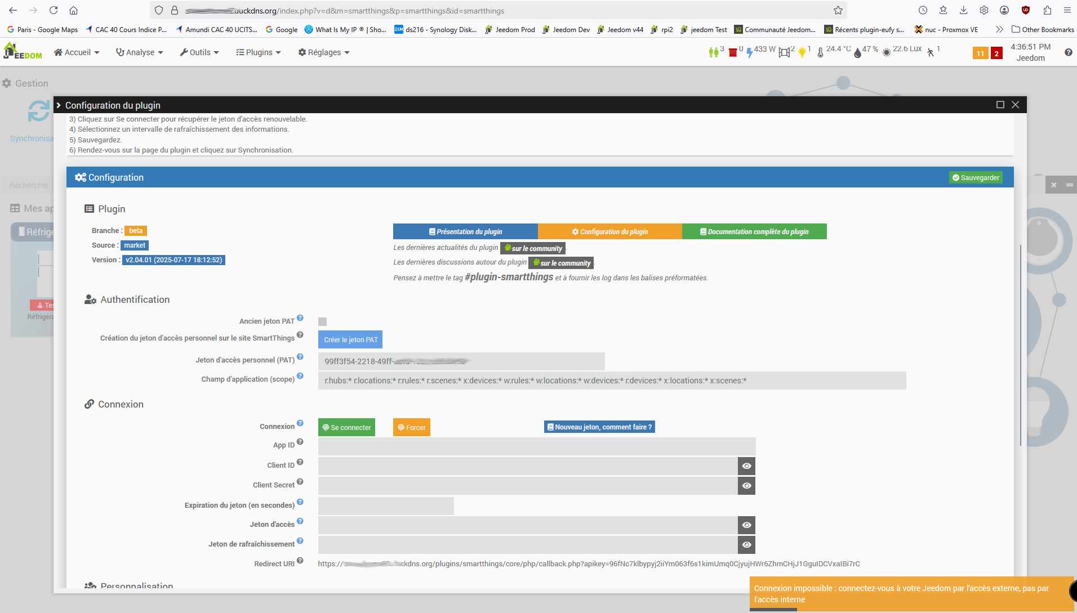Click the temperature 24.4 °C icon

coord(820,52)
